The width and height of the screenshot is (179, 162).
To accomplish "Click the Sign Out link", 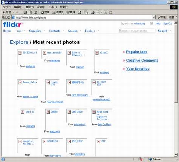I will [167, 23].
